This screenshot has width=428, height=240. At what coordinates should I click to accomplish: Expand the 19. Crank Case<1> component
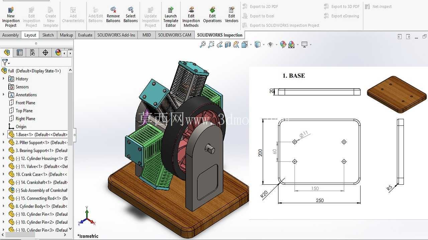3,174
